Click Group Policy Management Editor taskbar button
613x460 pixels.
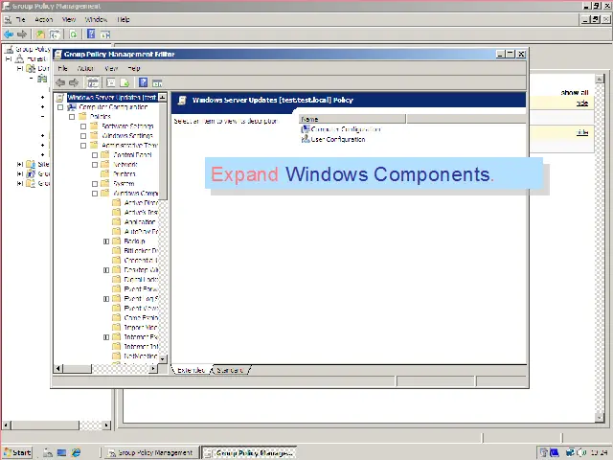(249, 452)
